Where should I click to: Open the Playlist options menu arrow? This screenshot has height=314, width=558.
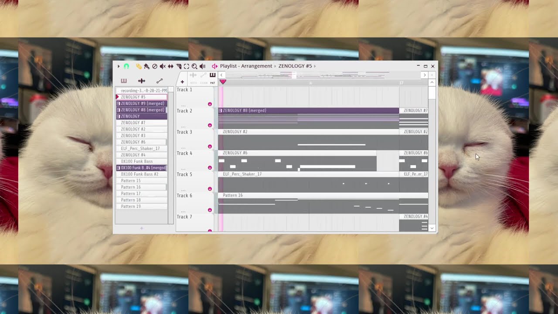point(119,66)
